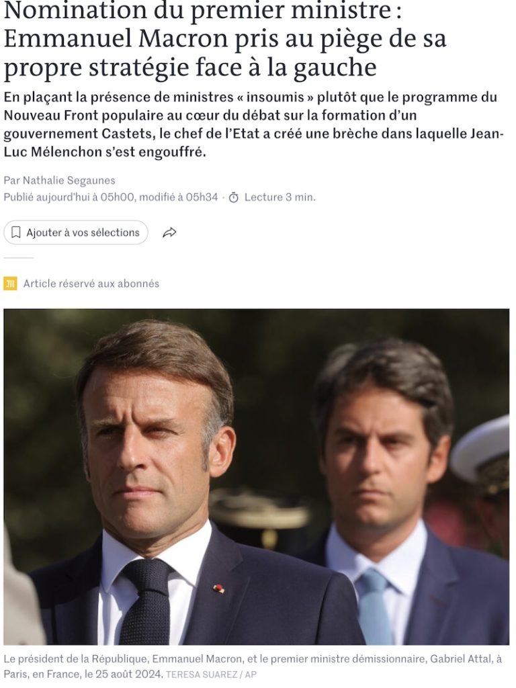Open the main article photo
The width and height of the screenshot is (516, 688).
[256, 476]
